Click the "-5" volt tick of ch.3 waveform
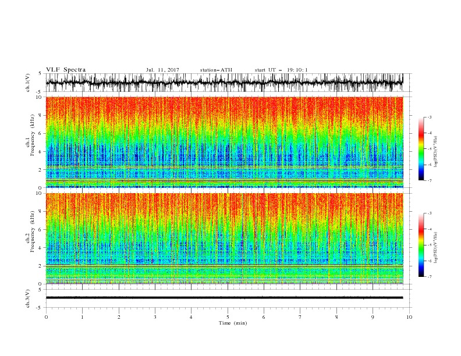This screenshot has height=356, width=461. [x=39, y=308]
